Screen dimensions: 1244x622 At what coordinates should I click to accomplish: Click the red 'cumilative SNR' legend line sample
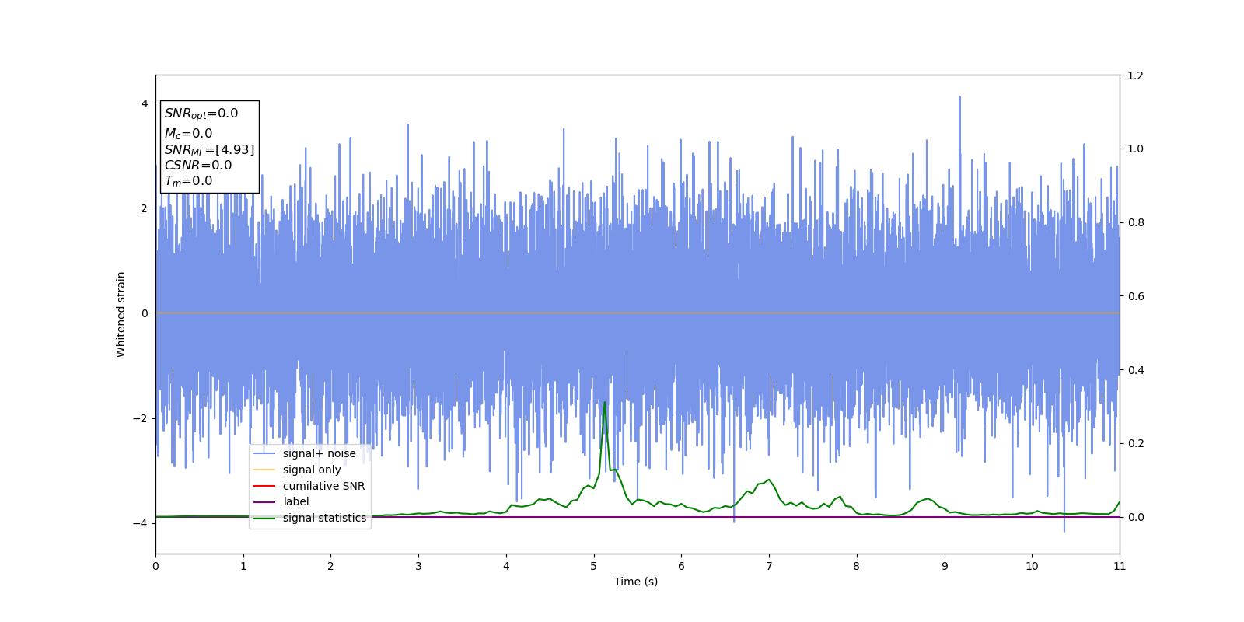click(x=264, y=486)
